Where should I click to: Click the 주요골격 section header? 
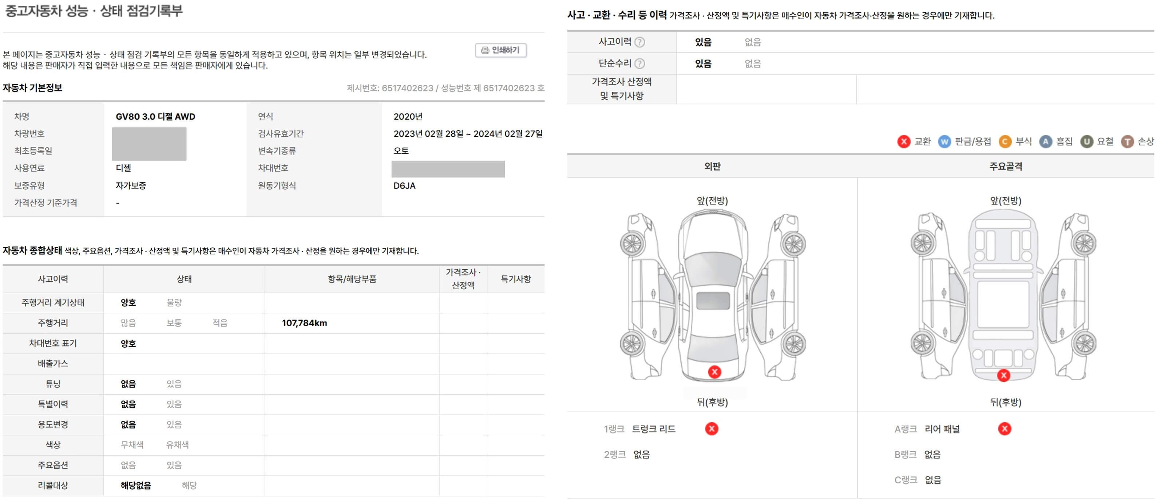pyautogui.click(x=1005, y=166)
